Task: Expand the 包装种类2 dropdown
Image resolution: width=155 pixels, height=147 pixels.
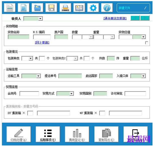Action: click(x=76, y=58)
